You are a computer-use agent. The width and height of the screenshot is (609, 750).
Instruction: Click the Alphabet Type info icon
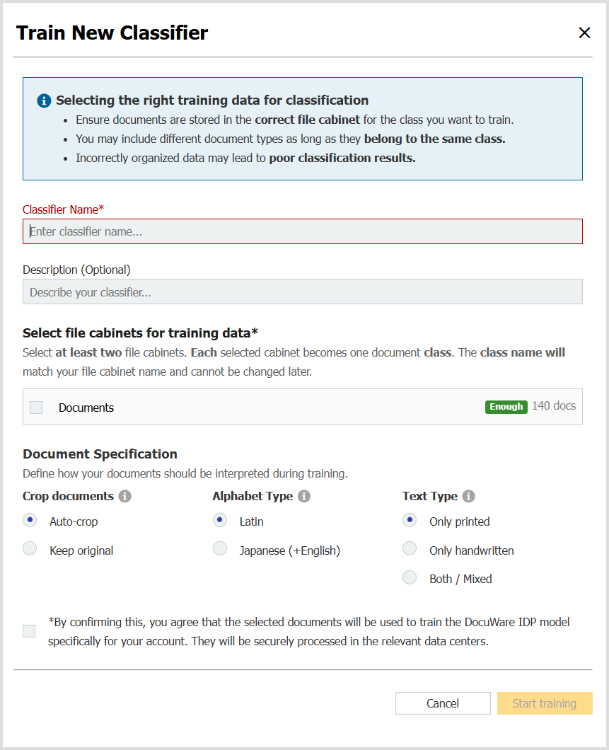click(x=304, y=496)
